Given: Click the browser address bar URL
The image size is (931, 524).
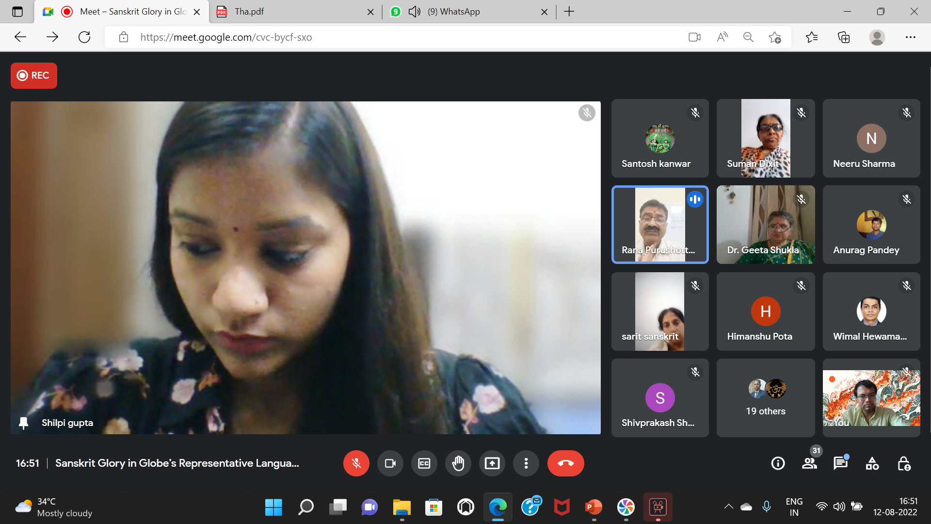Looking at the screenshot, I should click(226, 37).
